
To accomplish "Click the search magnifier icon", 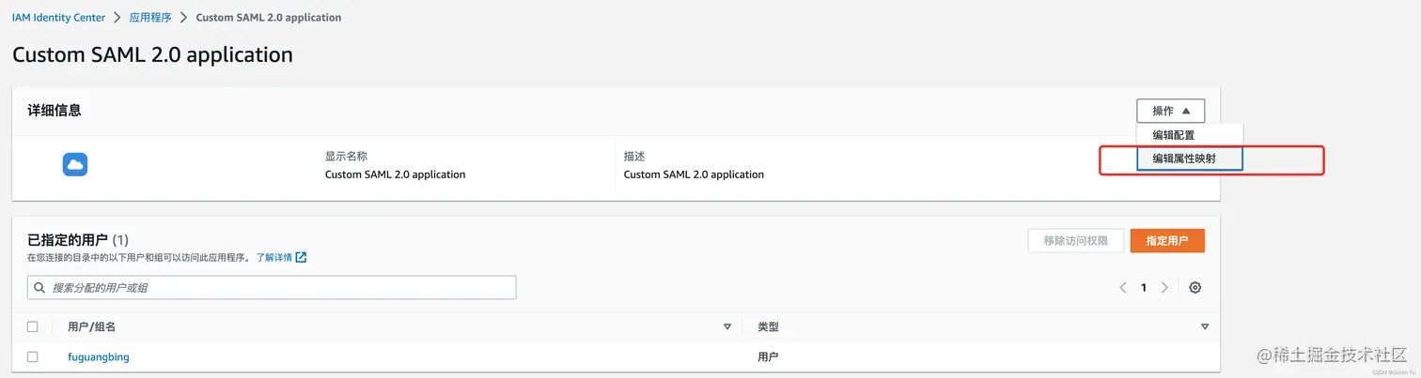I will (x=39, y=288).
